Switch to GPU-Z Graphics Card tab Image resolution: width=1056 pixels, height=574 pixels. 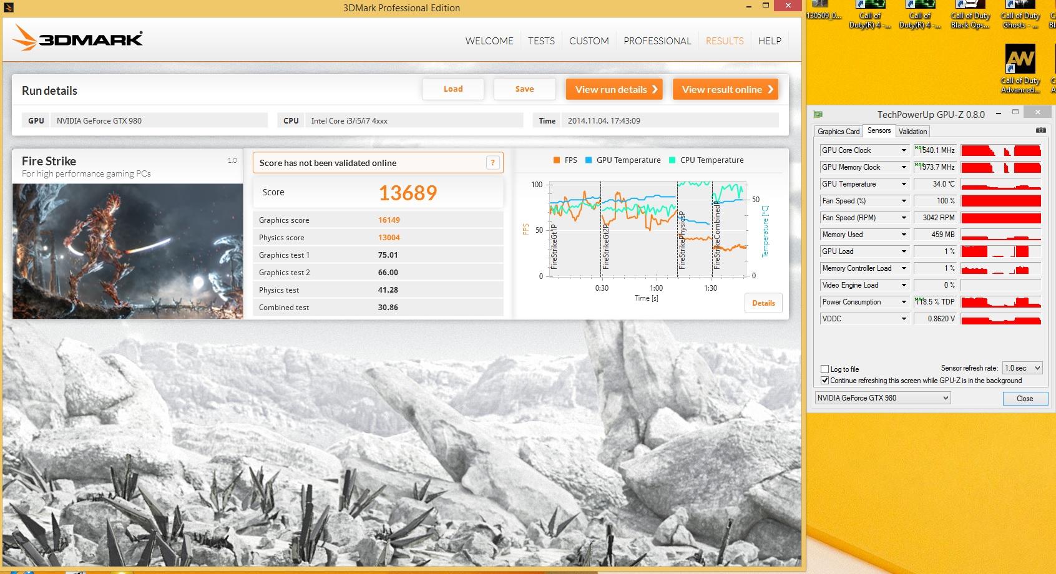tap(838, 132)
